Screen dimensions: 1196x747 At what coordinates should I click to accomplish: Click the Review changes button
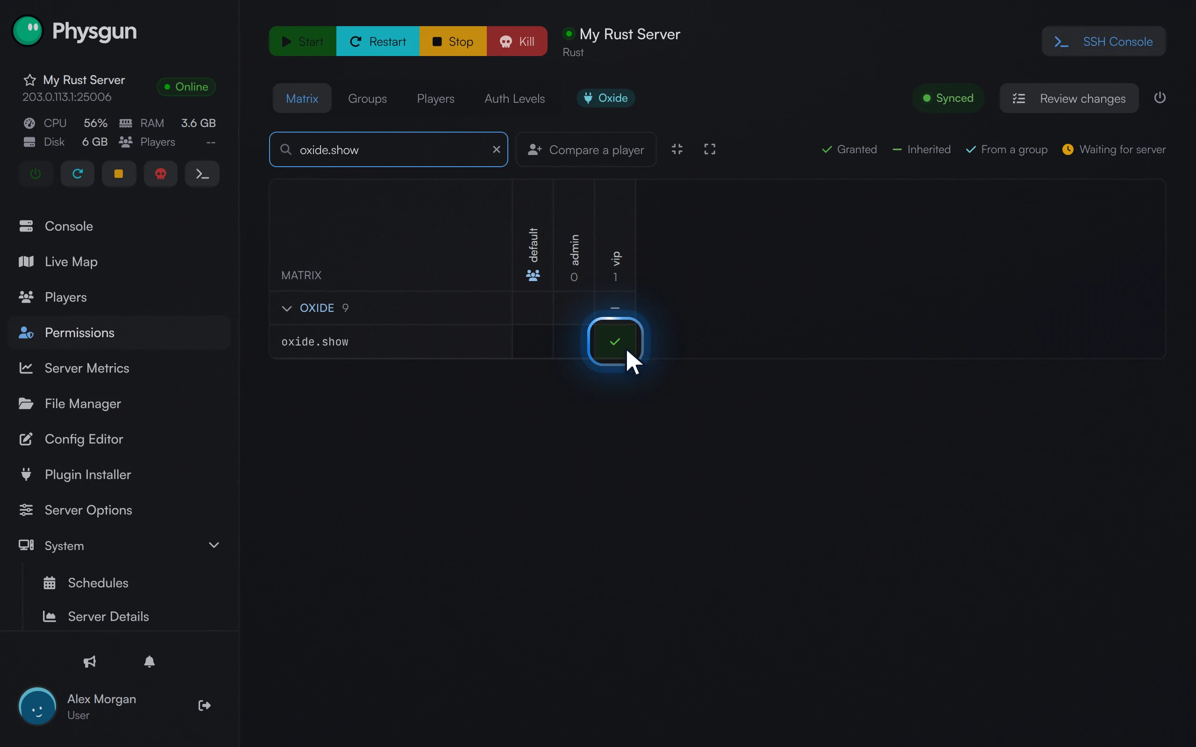tap(1069, 99)
